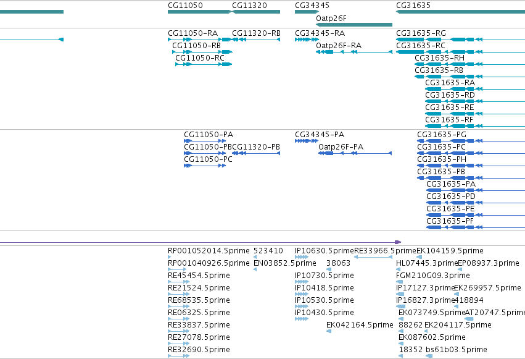Select protein CG31635-PG
525x359 pixels.
pyautogui.click(x=442, y=135)
